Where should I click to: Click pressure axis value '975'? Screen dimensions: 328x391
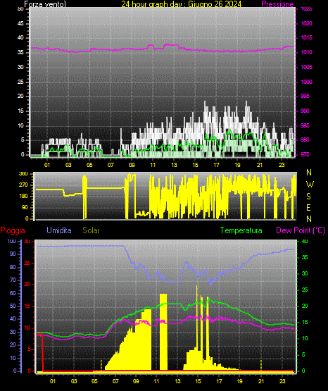coord(305,154)
